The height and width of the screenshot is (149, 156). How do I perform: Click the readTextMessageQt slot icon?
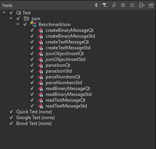coord(41,100)
